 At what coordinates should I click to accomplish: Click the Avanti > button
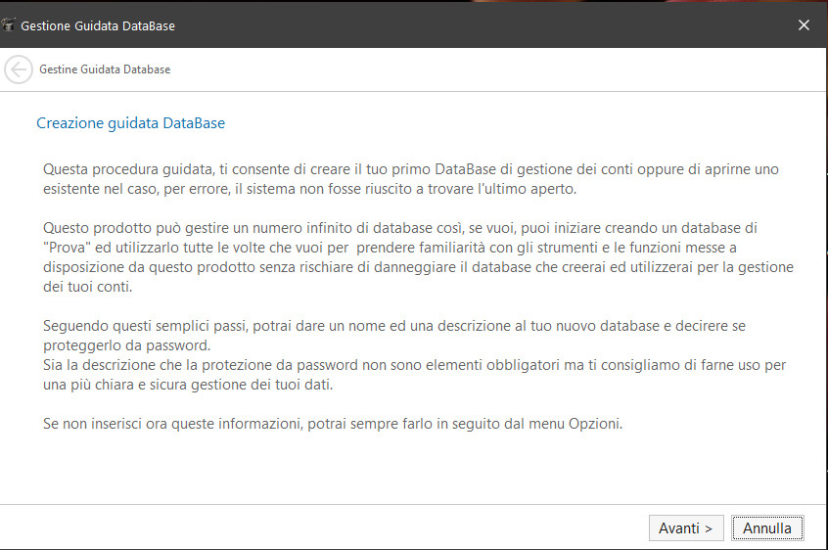point(686,527)
